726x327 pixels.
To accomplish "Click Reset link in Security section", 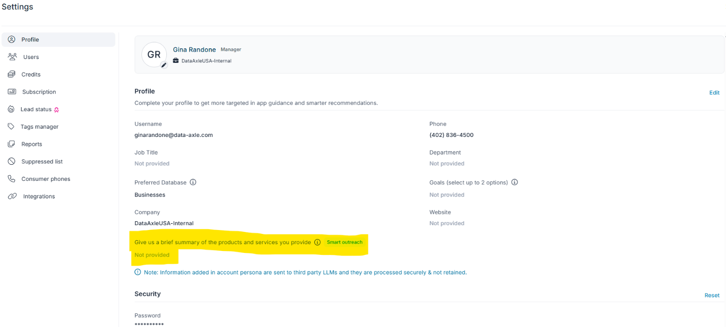I will point(711,295).
